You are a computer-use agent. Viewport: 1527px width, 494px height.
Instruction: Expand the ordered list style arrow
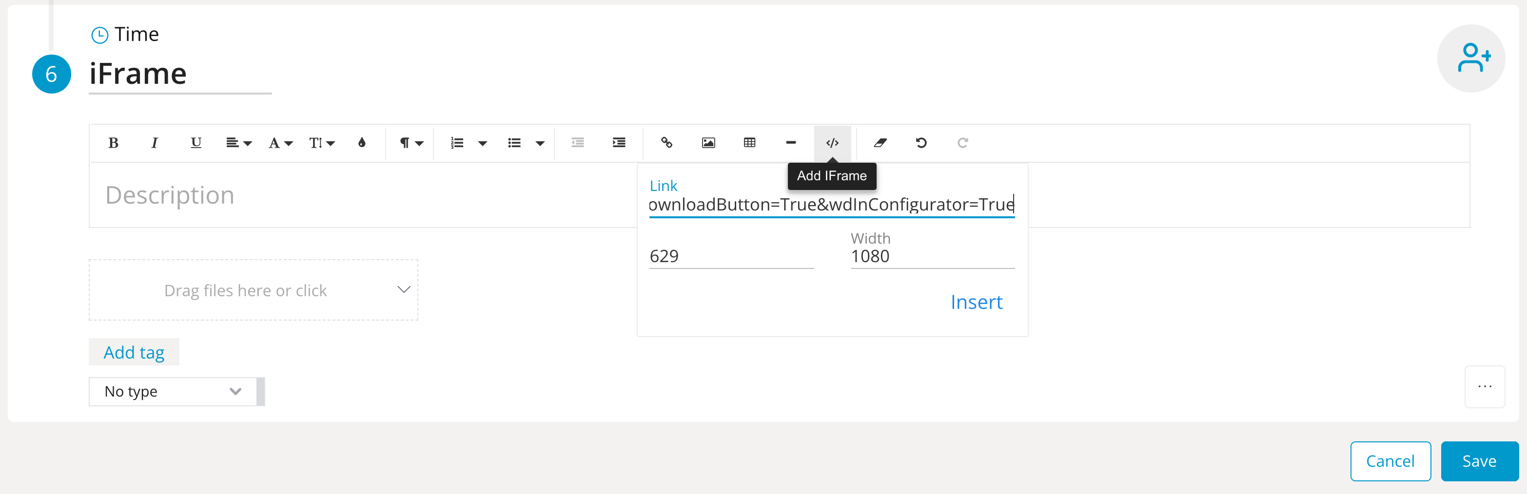483,143
